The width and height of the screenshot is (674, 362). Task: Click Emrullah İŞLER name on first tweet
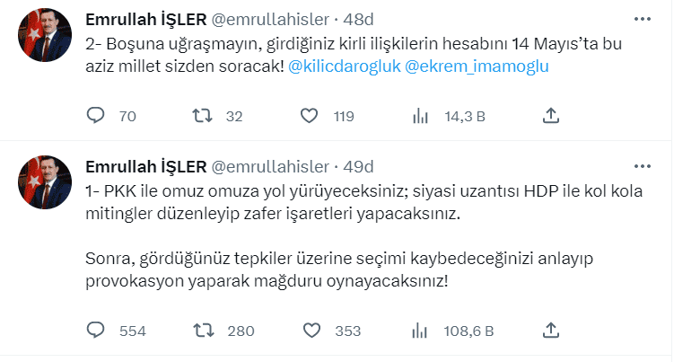click(144, 20)
